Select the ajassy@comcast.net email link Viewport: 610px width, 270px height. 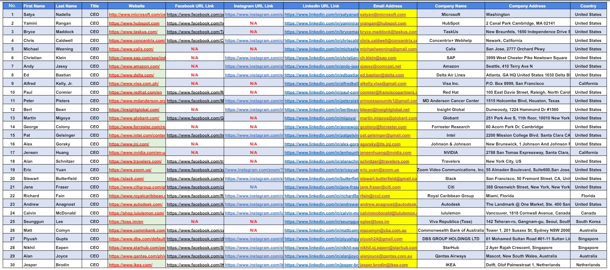[x=380, y=66]
